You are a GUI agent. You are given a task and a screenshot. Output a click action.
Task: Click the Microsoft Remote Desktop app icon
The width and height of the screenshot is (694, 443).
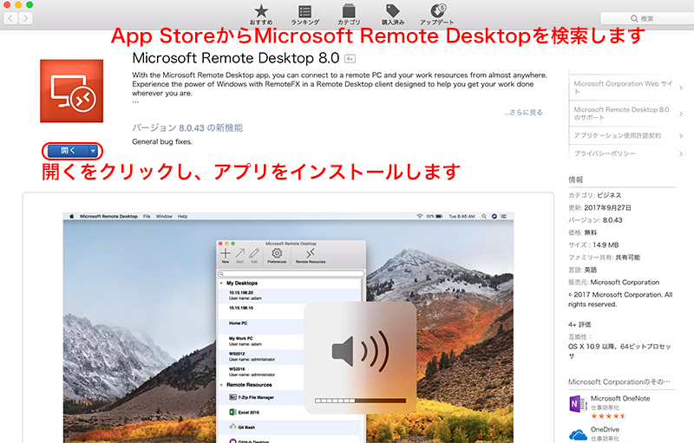pos(72,91)
